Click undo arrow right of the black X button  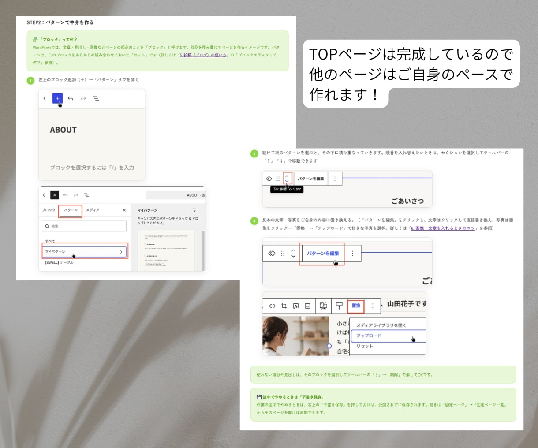coord(65,195)
